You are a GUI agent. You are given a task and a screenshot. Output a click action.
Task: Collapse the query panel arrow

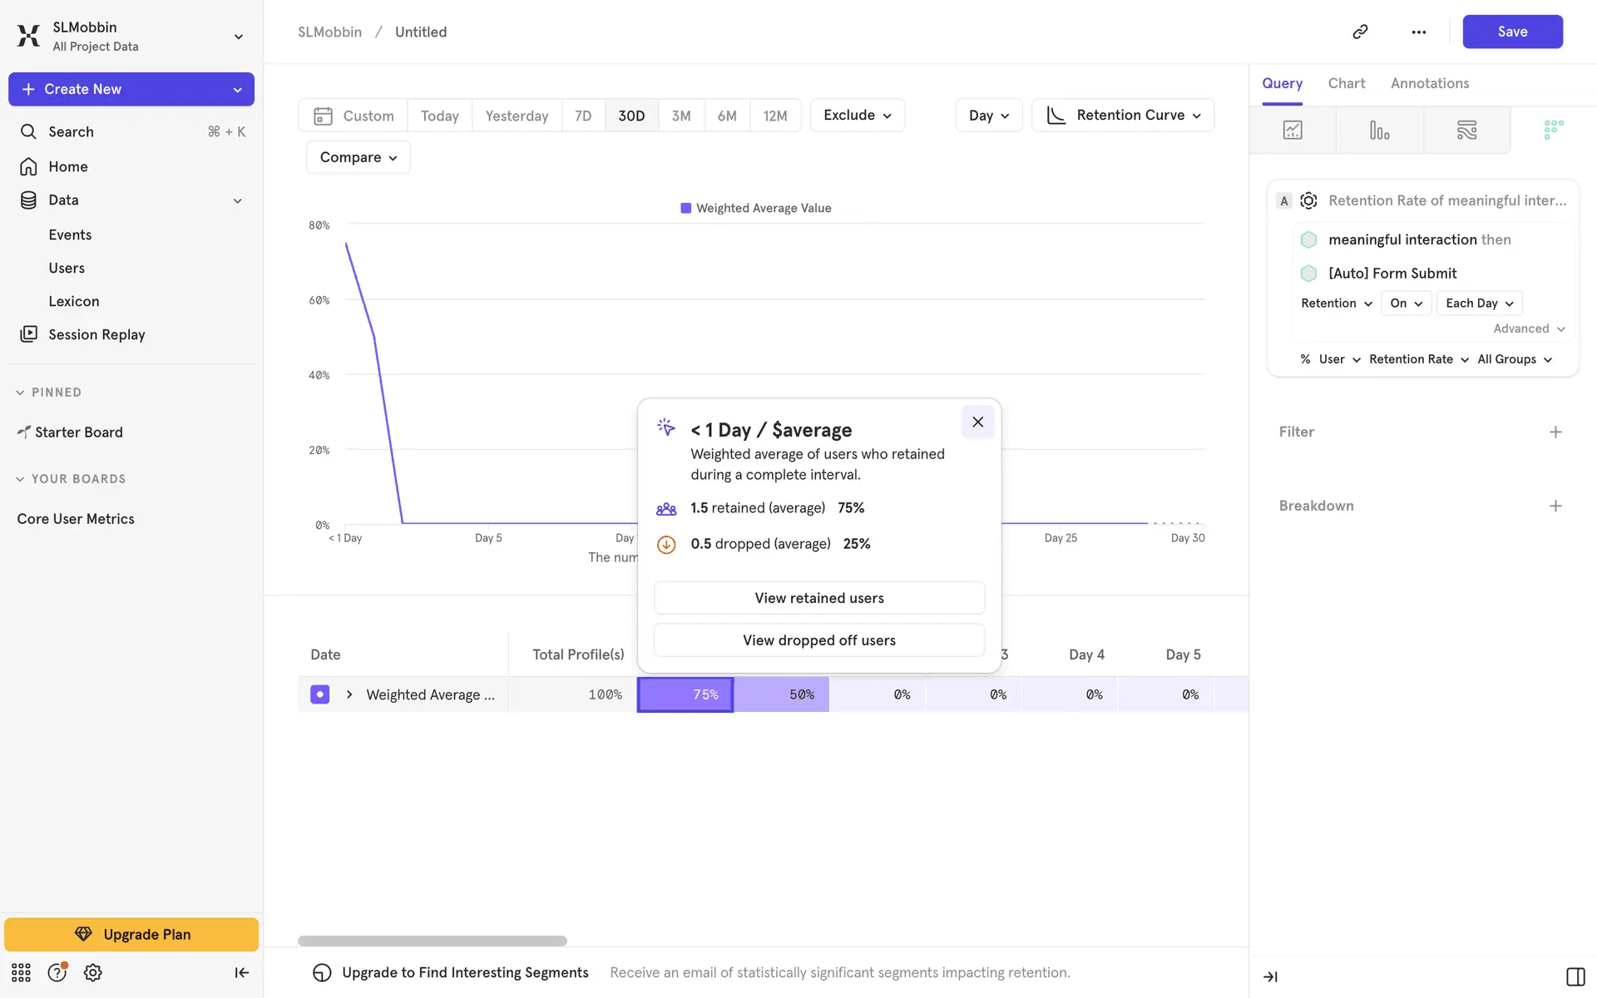1270,976
